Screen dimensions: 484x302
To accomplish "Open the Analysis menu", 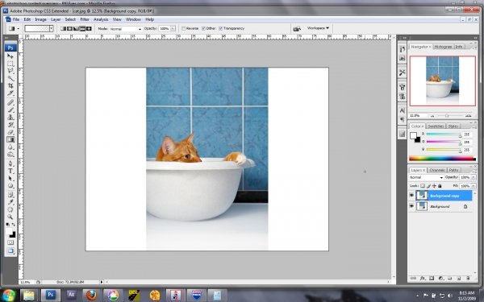I will [101, 19].
